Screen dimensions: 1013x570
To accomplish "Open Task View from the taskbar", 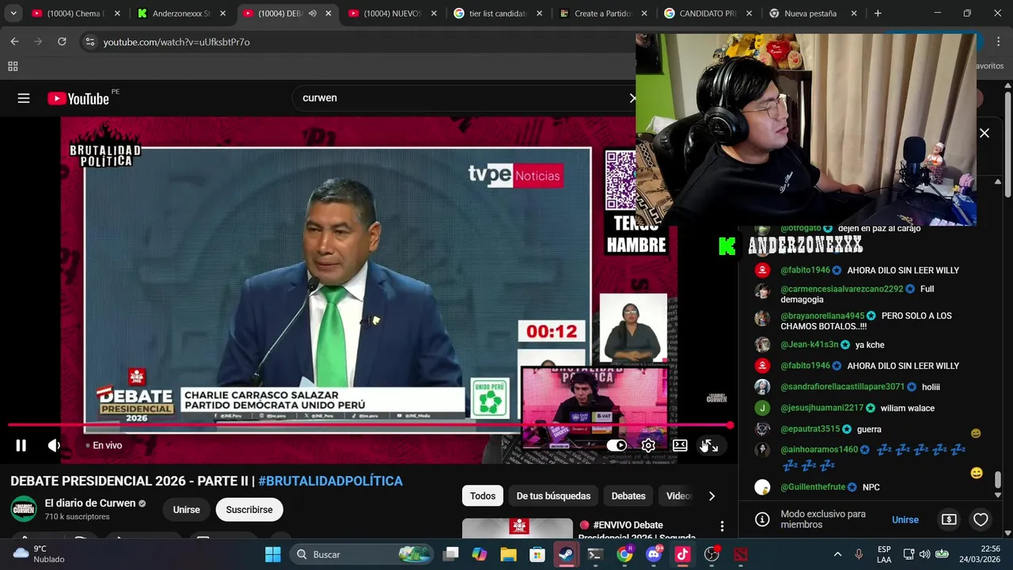I will (x=450, y=554).
